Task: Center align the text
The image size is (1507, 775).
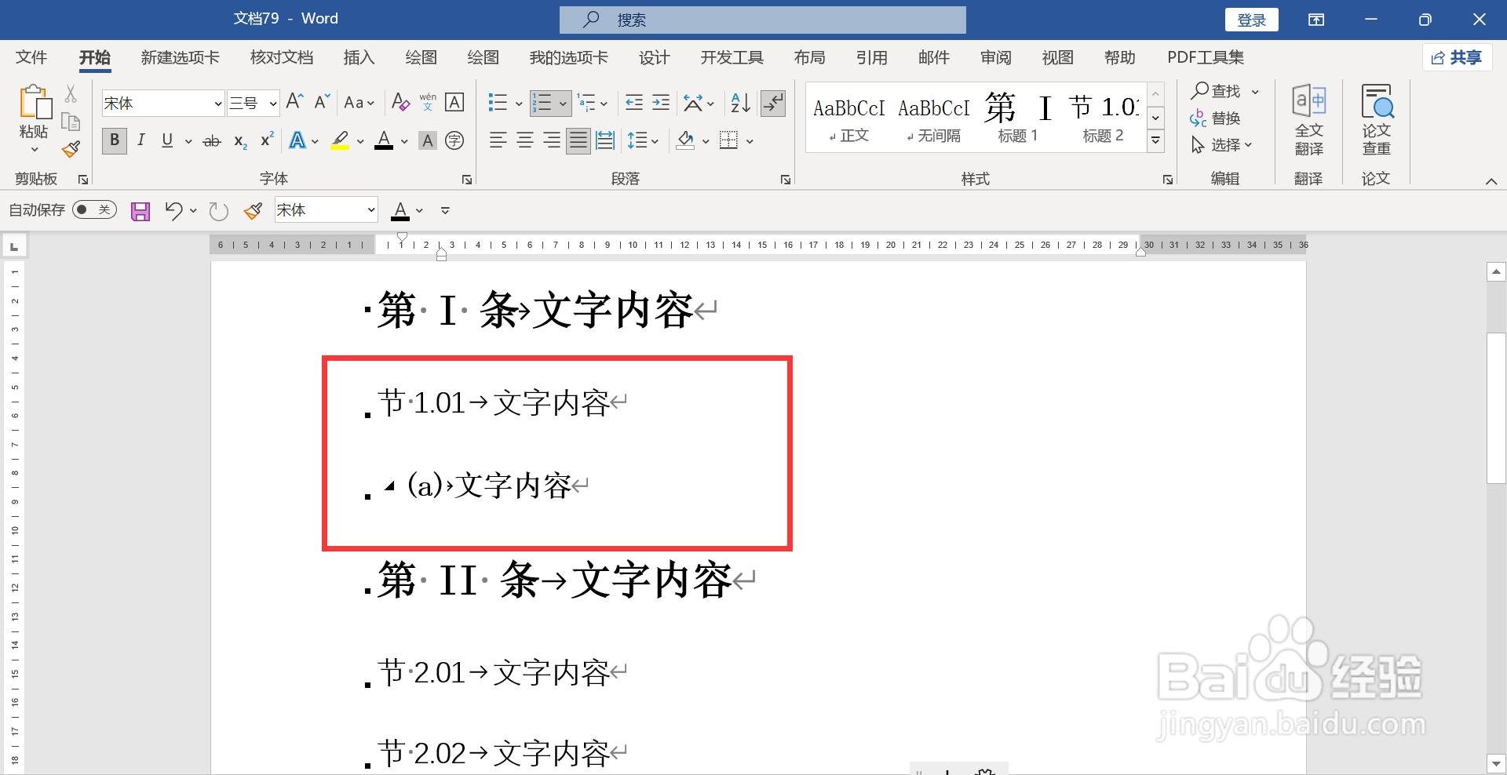Action: pos(525,141)
